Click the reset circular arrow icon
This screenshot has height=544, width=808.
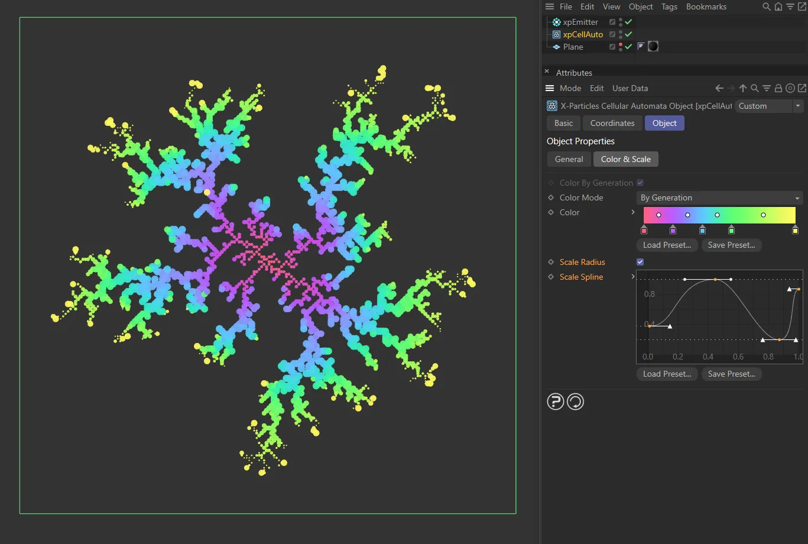tap(575, 402)
